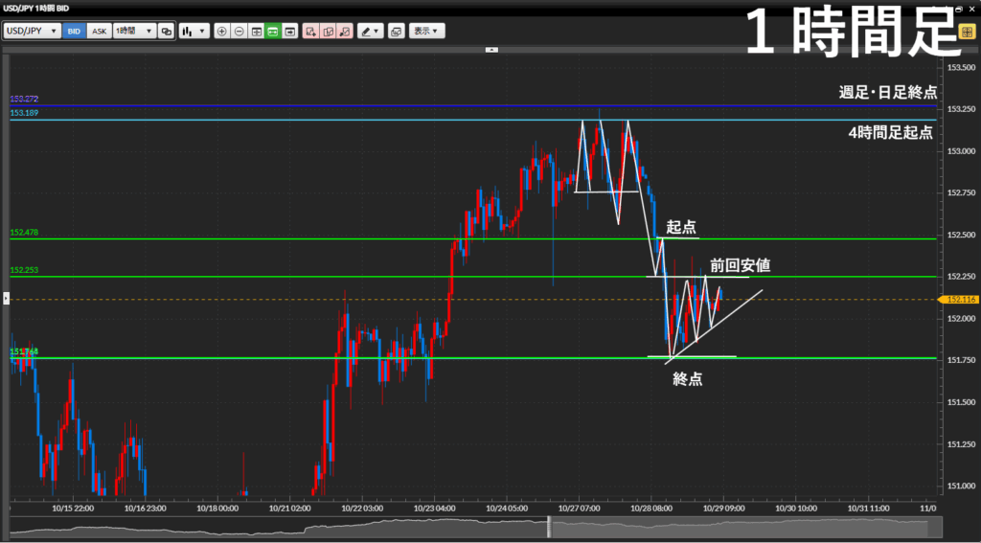Screen dimensions: 981x543
Task: Click the yellow panel icon at top right
Action: (967, 31)
